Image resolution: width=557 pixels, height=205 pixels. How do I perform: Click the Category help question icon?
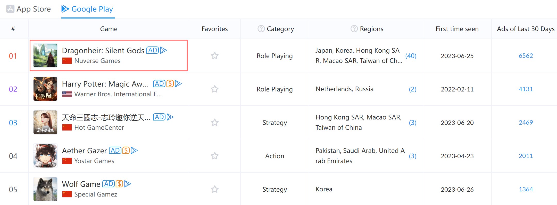(x=261, y=29)
